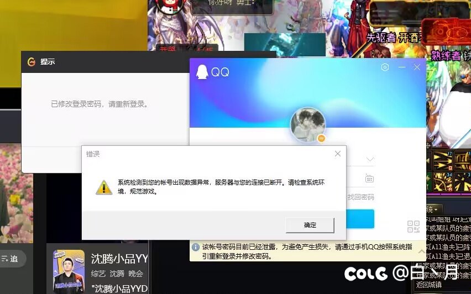Click the 追 follow button
This screenshot has height=294, width=471.
10,259
